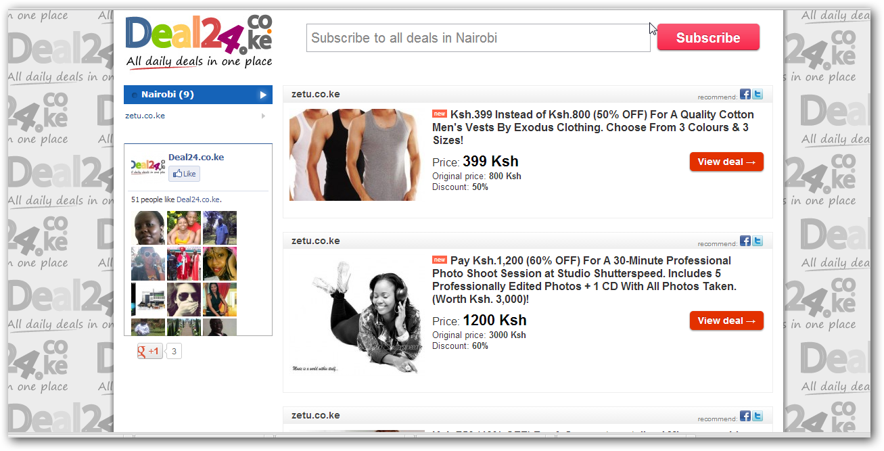Screen dimensions: 884x451
Task: Click the Original price 3000 Ksh text
Action: click(x=479, y=335)
